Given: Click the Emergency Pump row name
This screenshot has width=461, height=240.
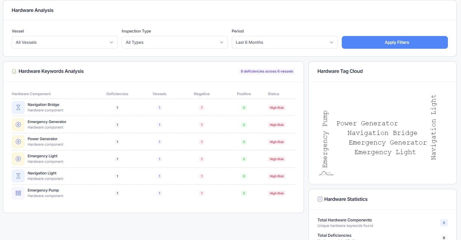Looking at the screenshot, I should coord(43,190).
